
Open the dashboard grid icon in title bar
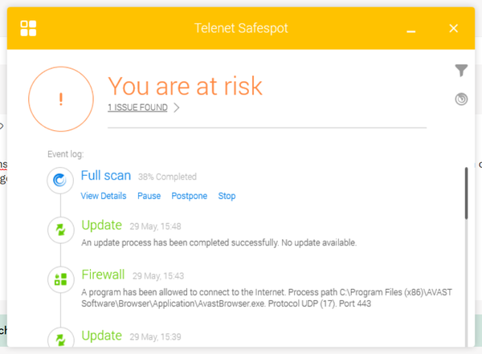click(x=29, y=28)
